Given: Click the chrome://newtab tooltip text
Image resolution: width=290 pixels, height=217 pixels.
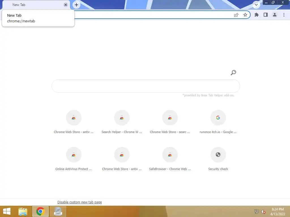Looking at the screenshot, I should [x=21, y=21].
